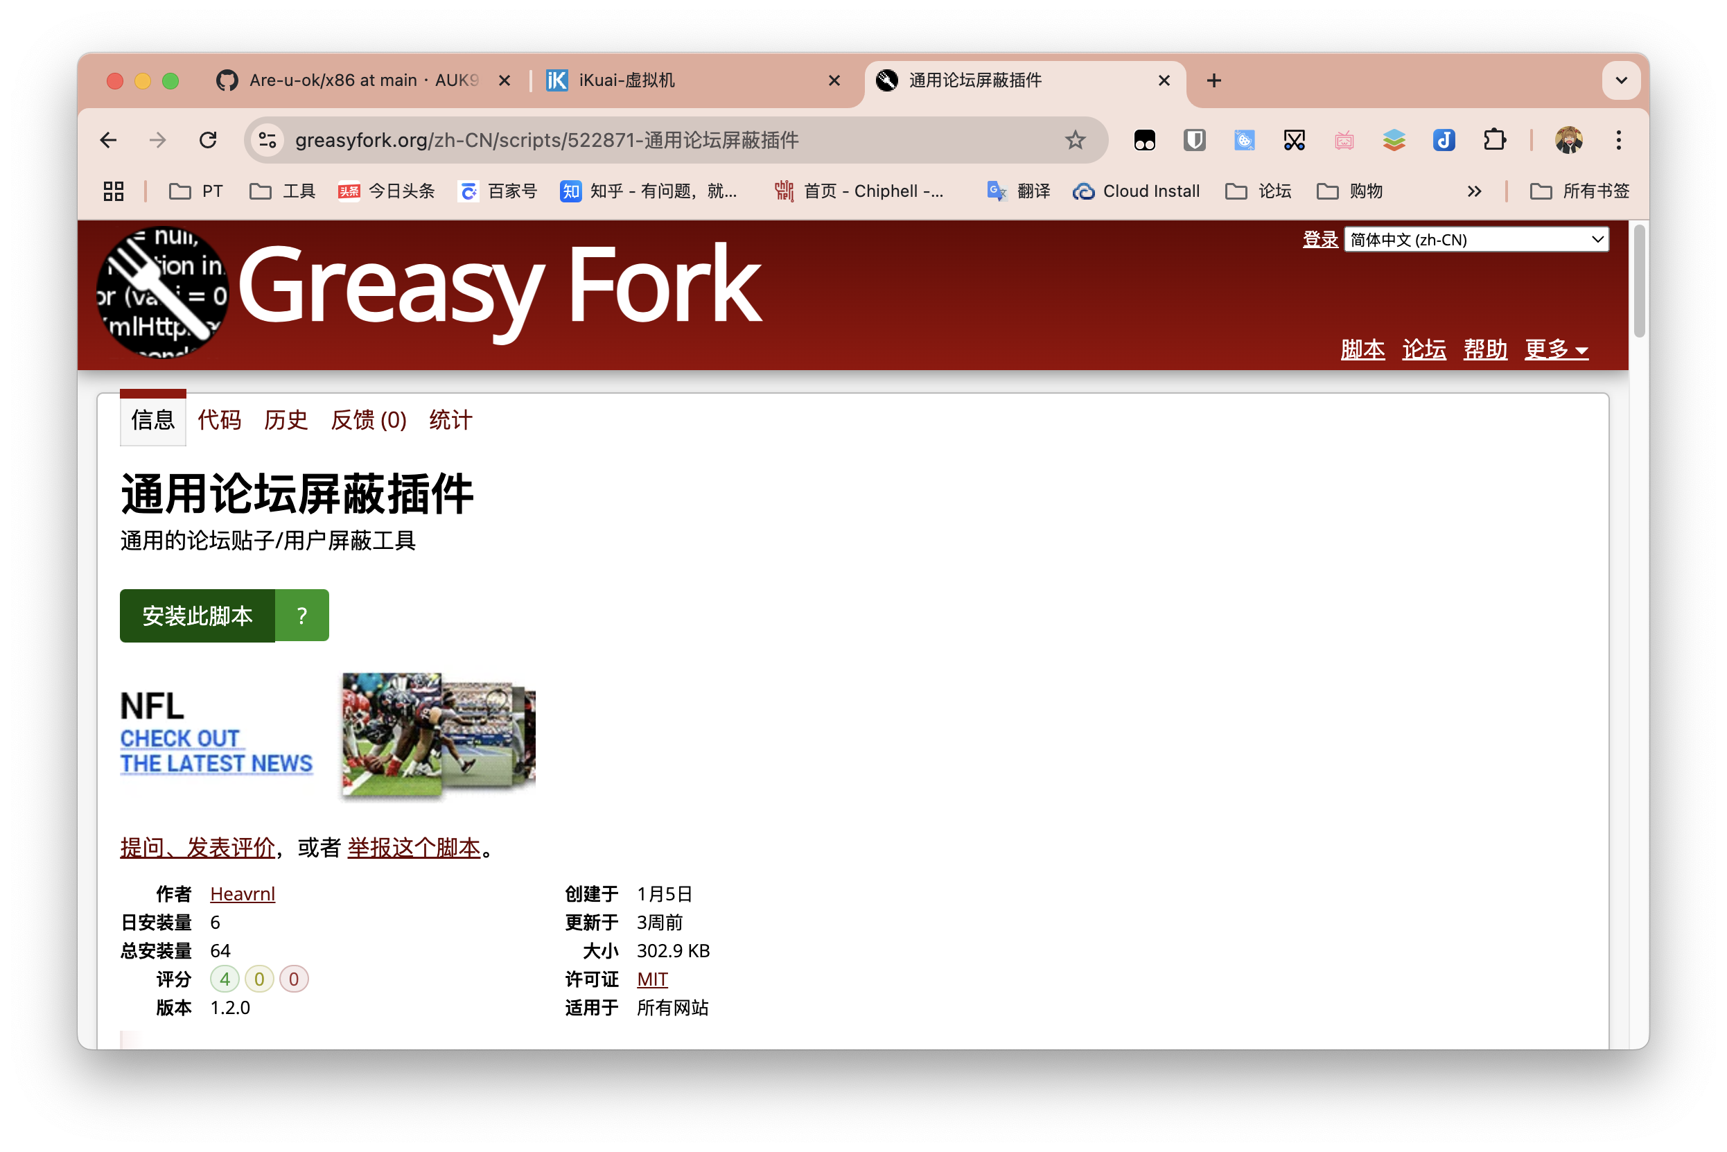Click the 举报这个脚本 link
This screenshot has height=1152, width=1727.
pos(414,847)
